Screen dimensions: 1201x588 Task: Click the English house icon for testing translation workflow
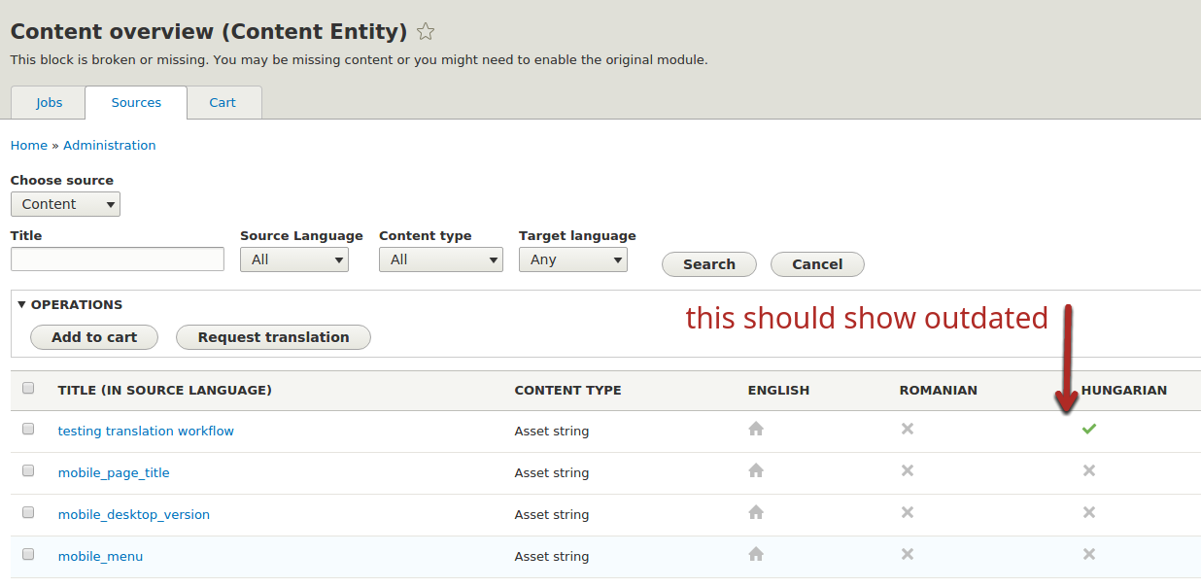(x=756, y=428)
